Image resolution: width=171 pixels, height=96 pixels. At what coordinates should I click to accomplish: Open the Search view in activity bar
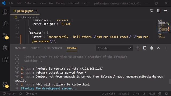(5, 24)
